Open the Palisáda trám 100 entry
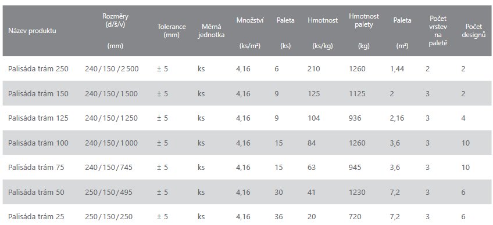This screenshot has height=225, width=493. [38, 143]
